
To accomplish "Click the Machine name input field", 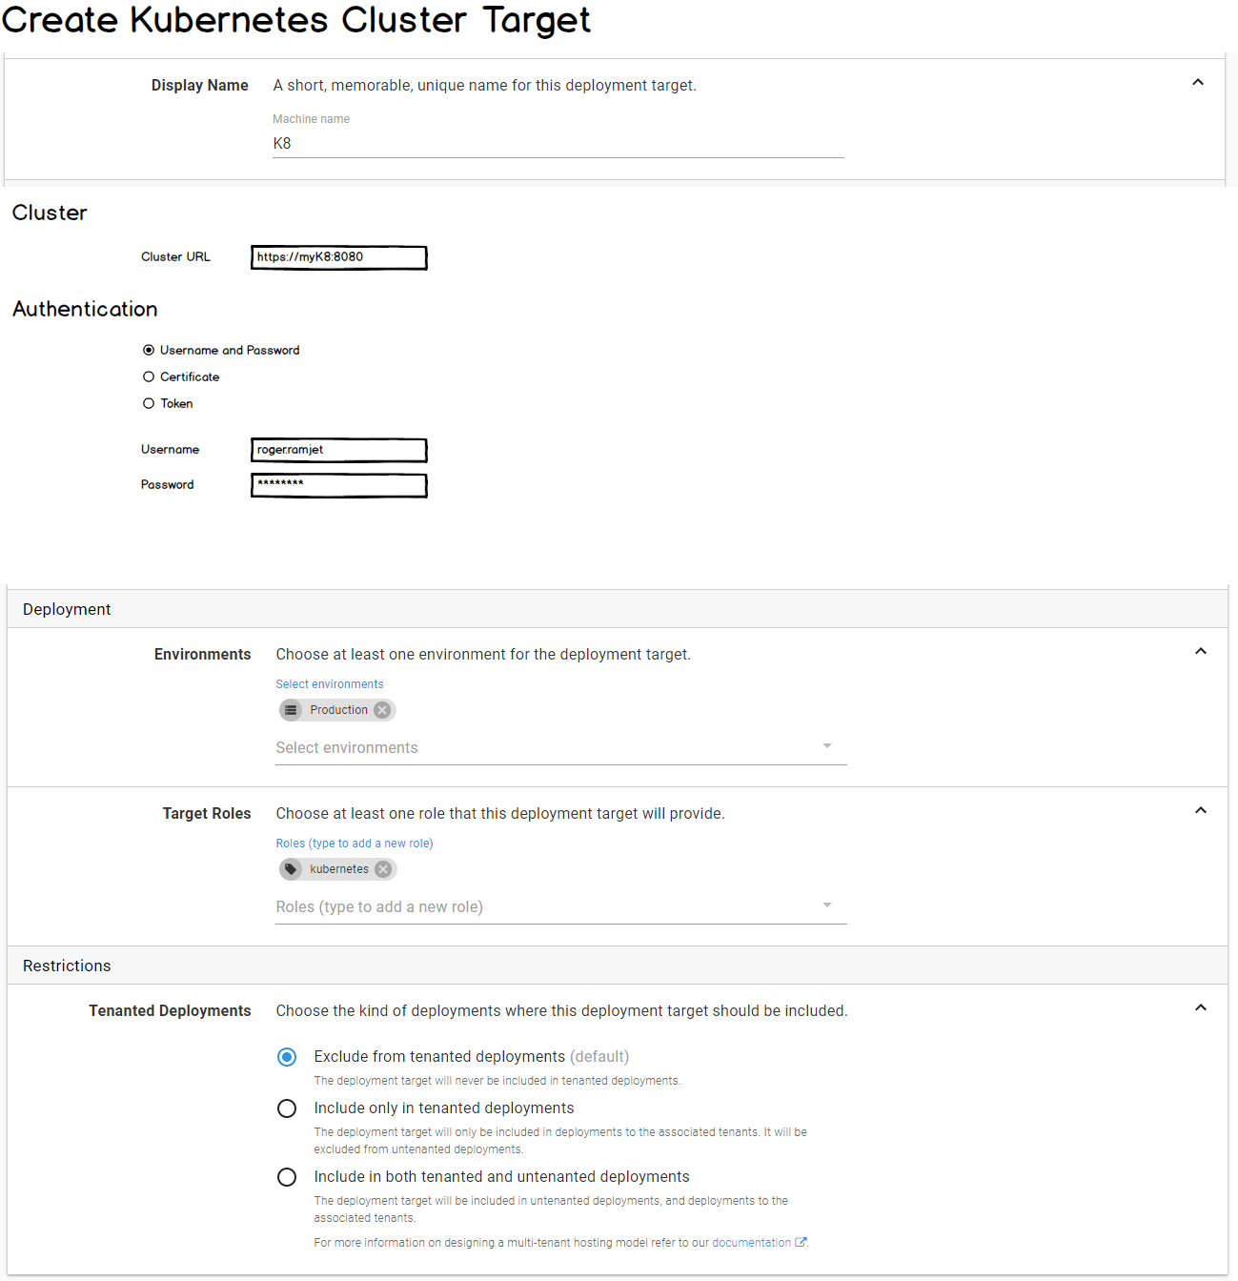I will click(558, 143).
